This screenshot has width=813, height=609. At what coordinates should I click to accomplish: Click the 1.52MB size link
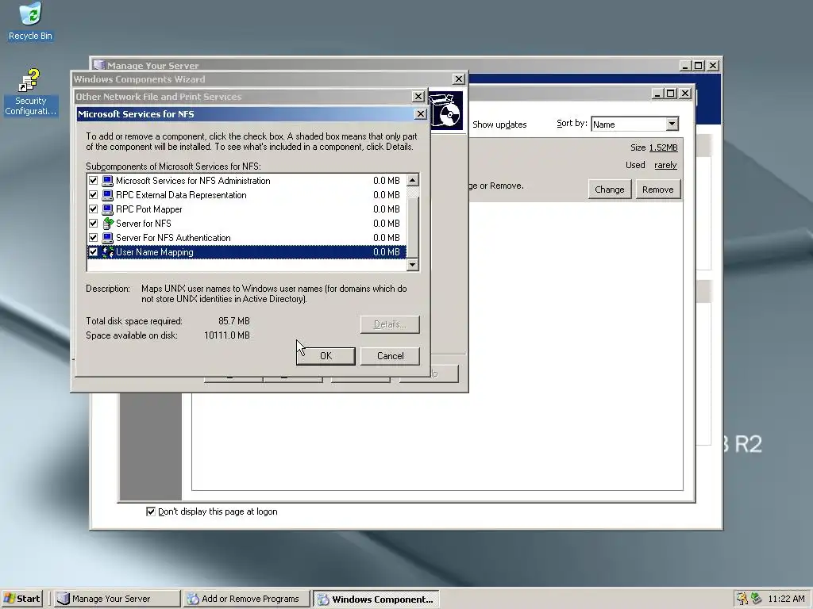point(663,147)
